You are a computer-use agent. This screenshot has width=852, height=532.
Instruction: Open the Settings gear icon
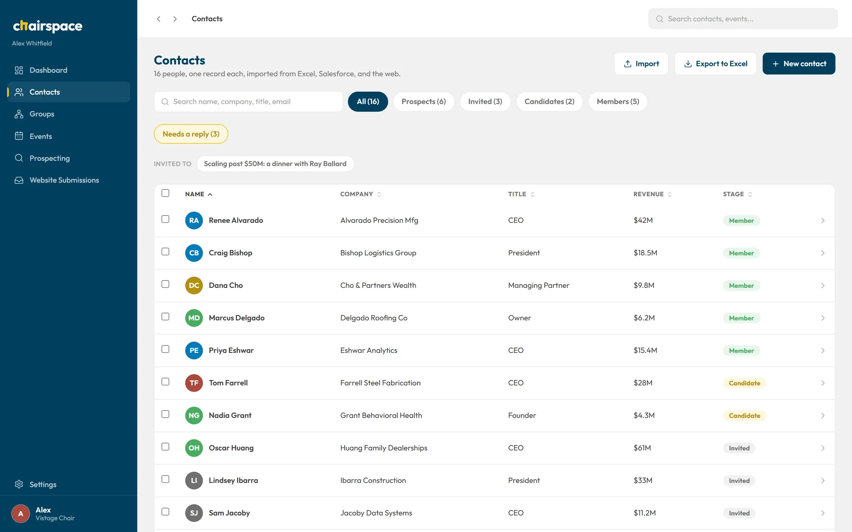point(19,484)
